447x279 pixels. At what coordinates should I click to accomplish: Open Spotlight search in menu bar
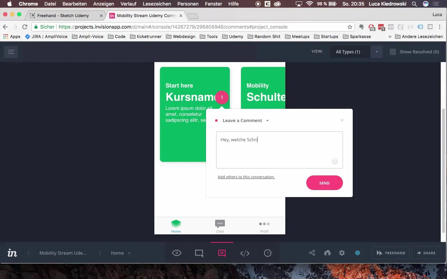coord(414,4)
